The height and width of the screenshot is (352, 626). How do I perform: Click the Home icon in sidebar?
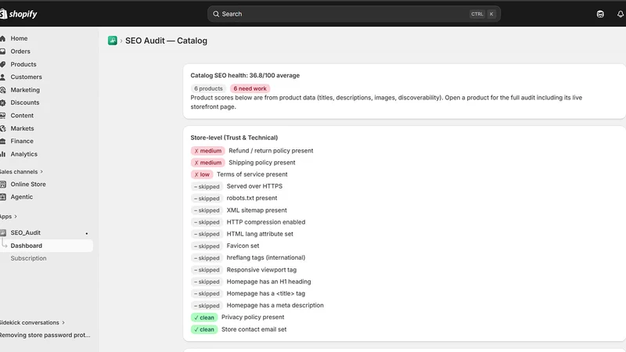click(3, 38)
